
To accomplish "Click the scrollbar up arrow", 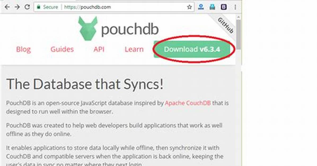I will coord(238,17).
